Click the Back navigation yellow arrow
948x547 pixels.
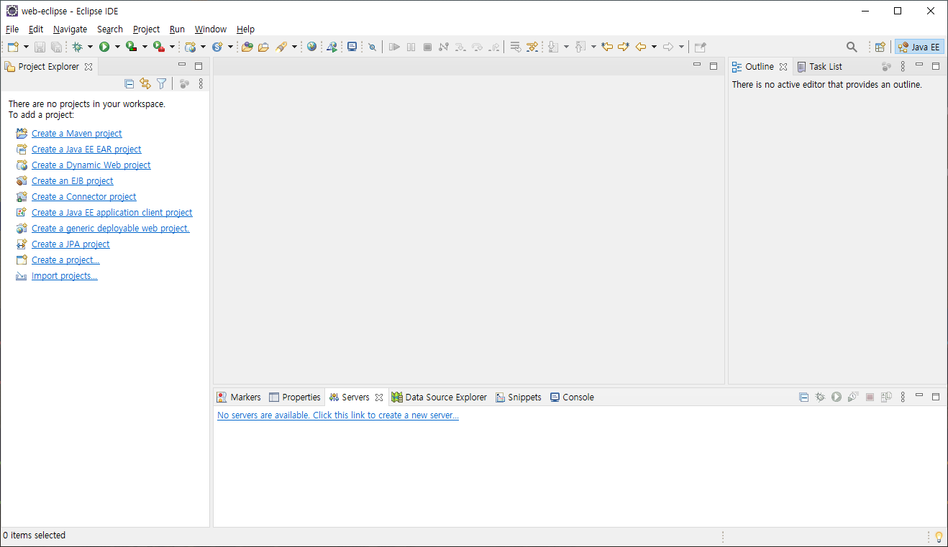[640, 47]
